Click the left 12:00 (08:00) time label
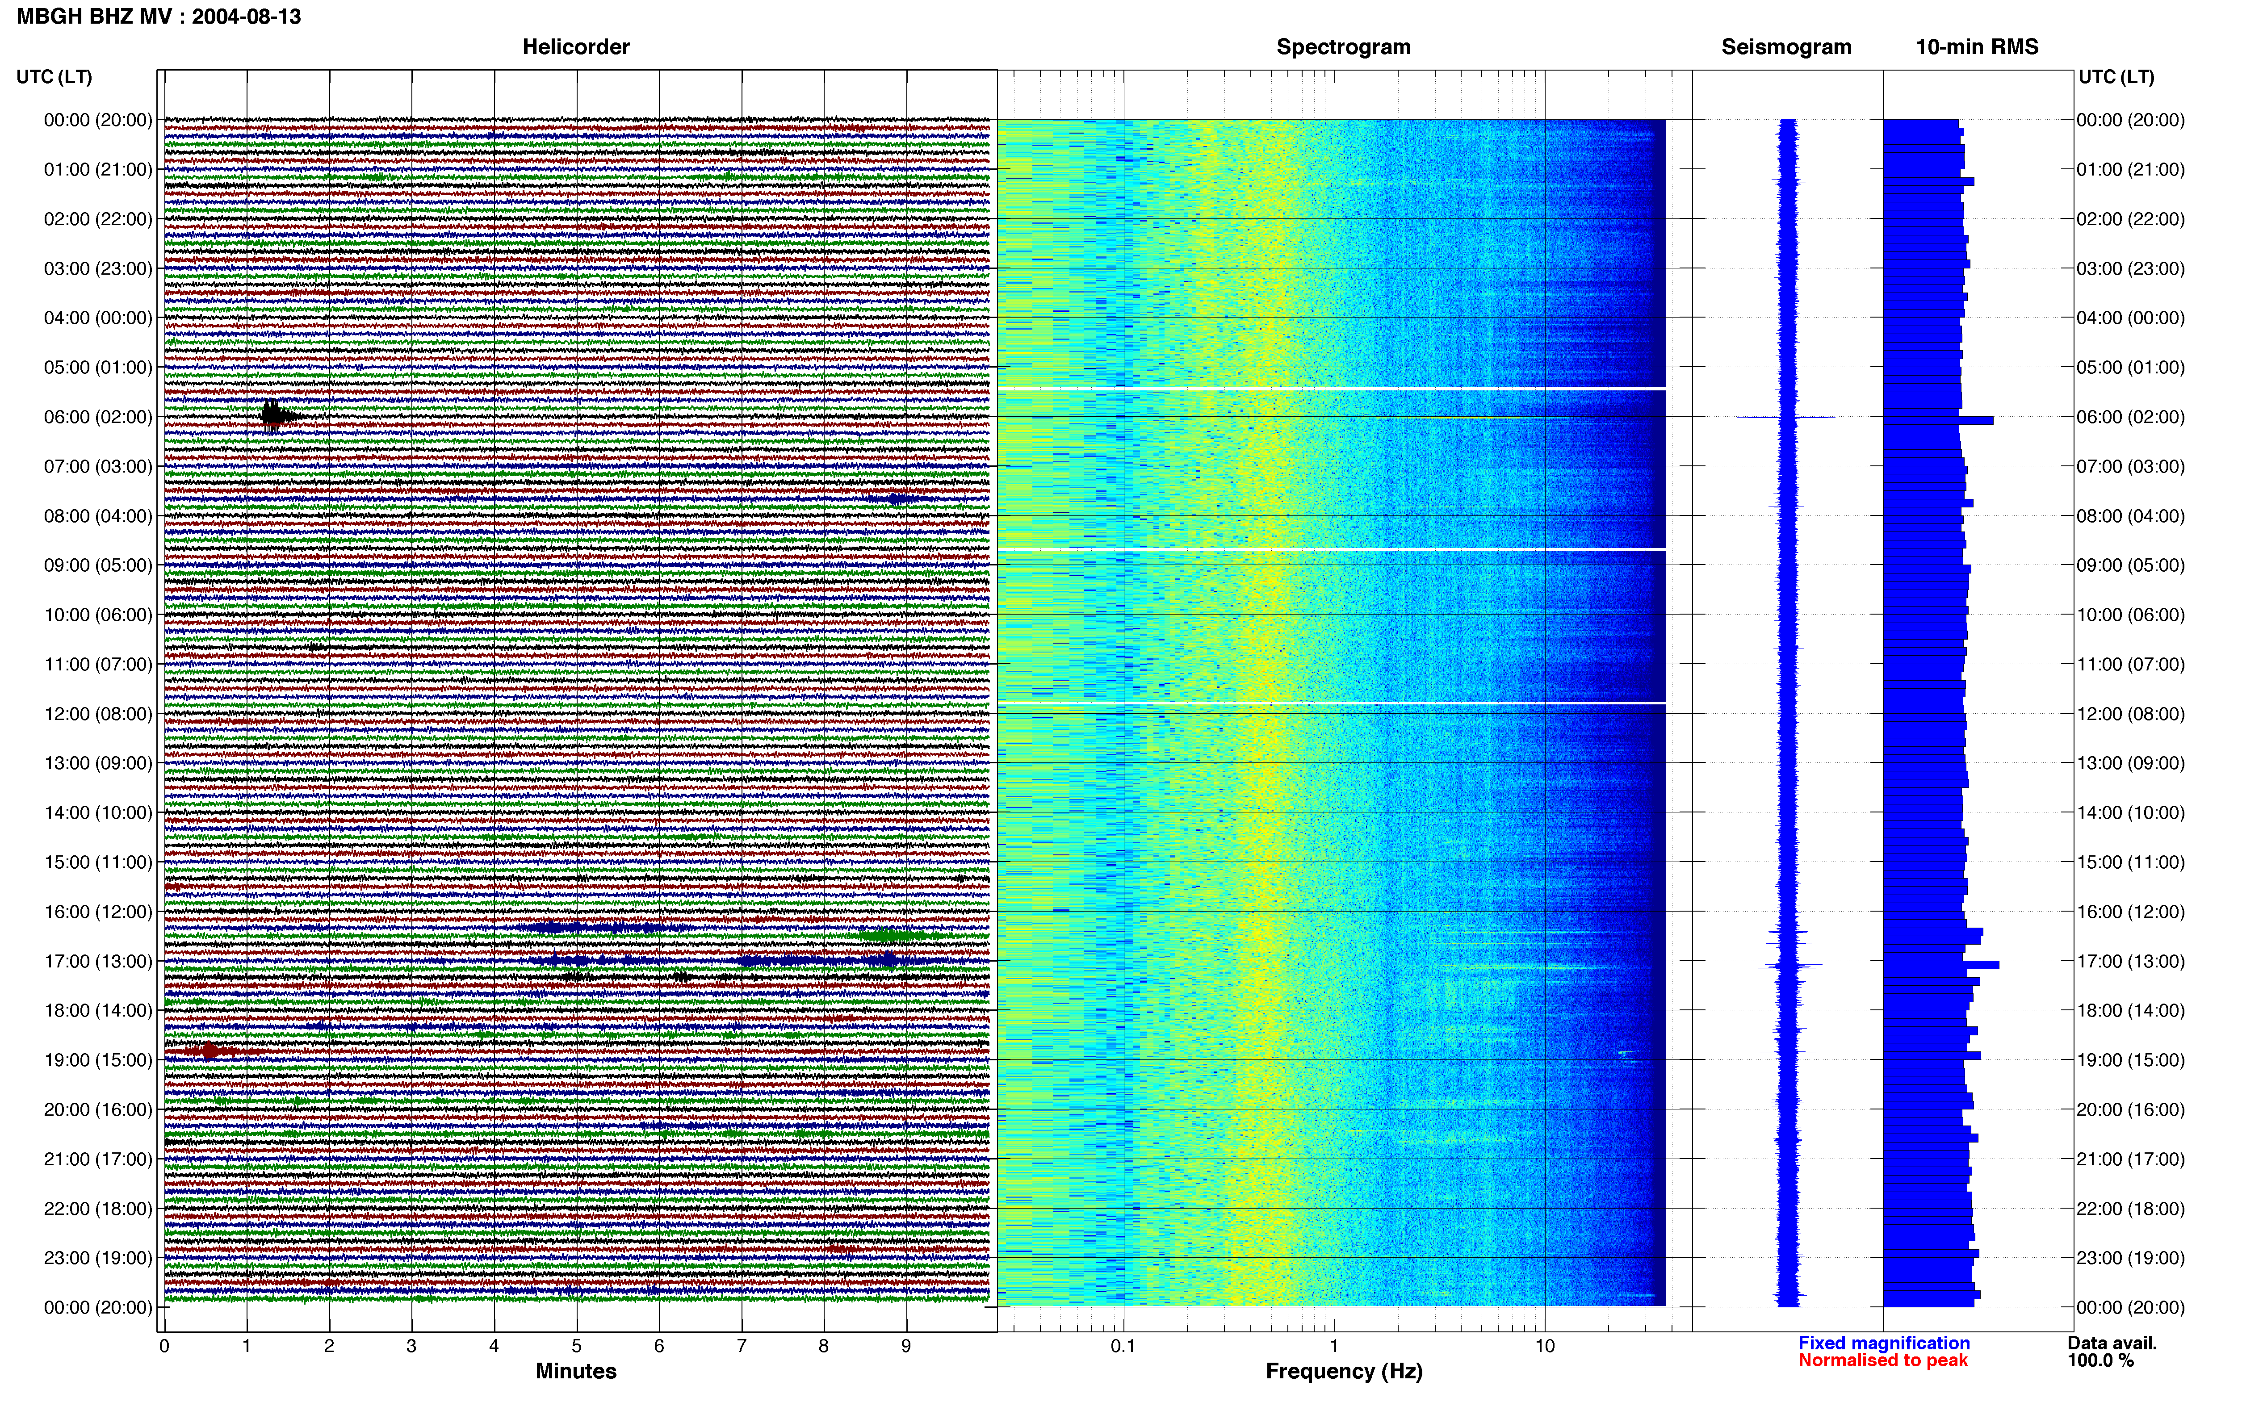The width and height of the screenshot is (2242, 1402). [98, 714]
